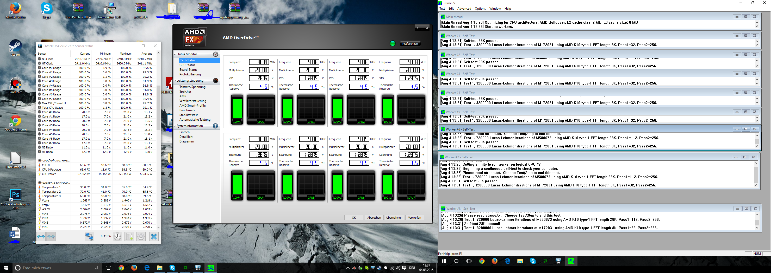Viewport: 771px width, 273px height.
Task: Open the Help menu in Prime95
Action: [508, 9]
